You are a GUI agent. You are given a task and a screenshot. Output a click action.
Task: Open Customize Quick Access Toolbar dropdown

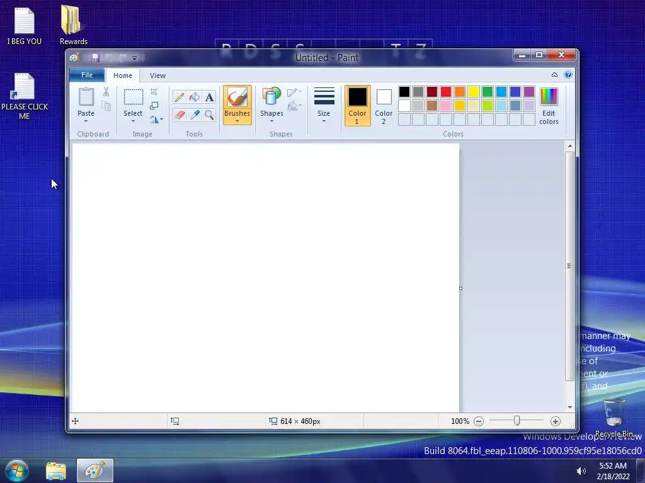(135, 58)
